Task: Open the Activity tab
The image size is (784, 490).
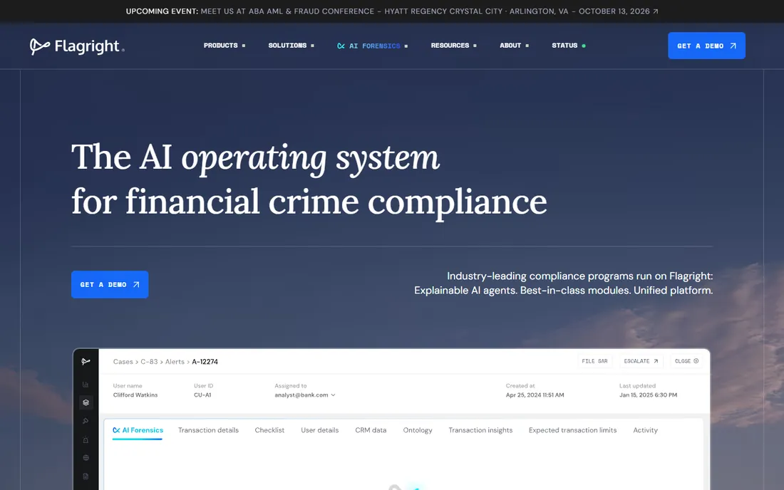Action: tap(646, 430)
